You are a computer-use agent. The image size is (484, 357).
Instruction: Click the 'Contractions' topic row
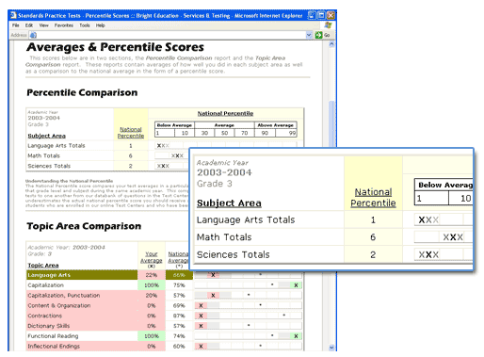(x=82, y=316)
